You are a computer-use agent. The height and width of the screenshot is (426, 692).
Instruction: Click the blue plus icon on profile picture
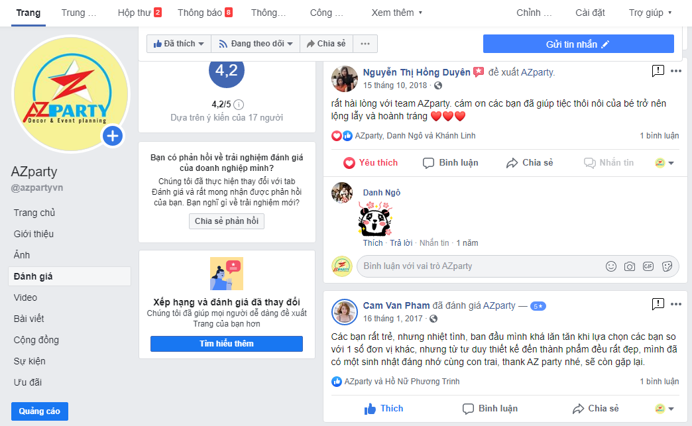coord(113,136)
